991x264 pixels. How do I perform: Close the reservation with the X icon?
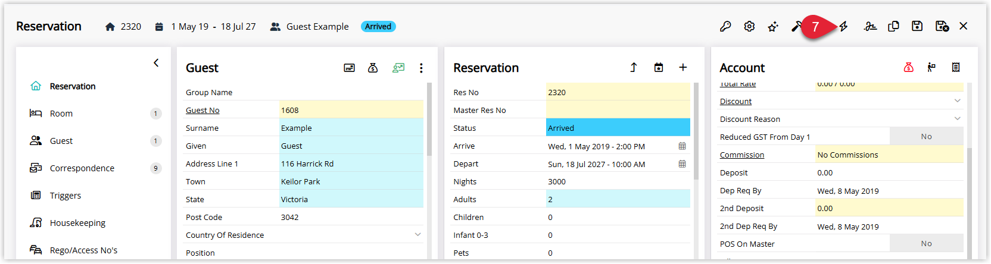[x=964, y=26]
